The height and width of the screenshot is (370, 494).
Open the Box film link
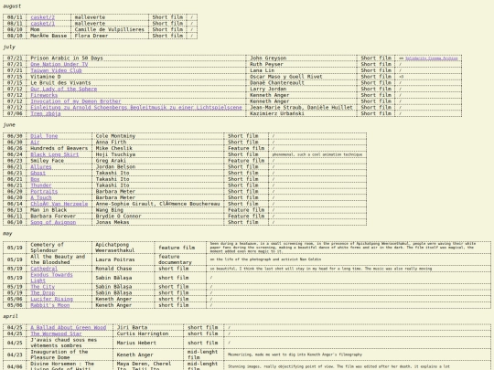[35, 179]
